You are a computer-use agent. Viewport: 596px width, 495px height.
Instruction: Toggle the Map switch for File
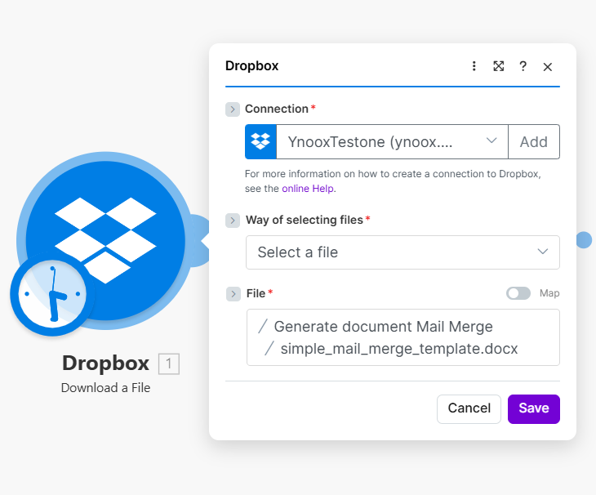518,293
